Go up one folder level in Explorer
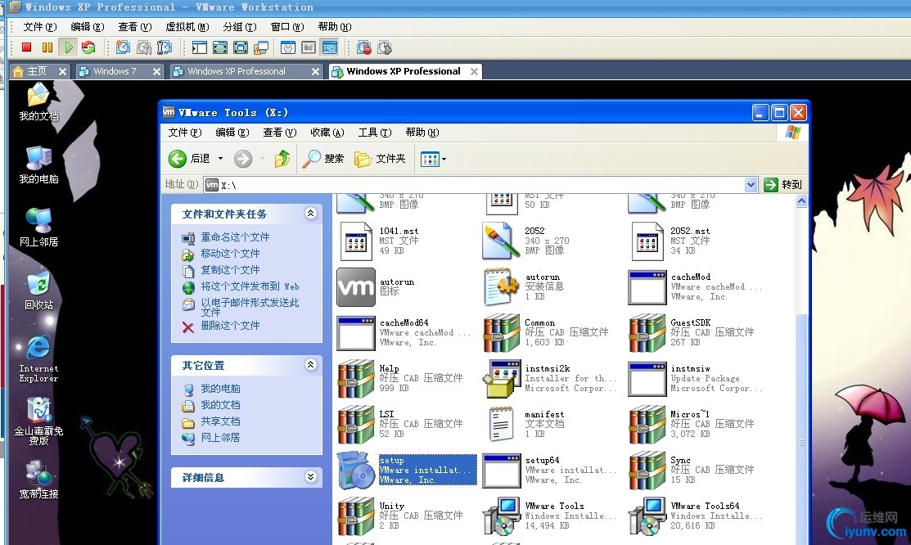The height and width of the screenshot is (545, 911). (x=282, y=159)
